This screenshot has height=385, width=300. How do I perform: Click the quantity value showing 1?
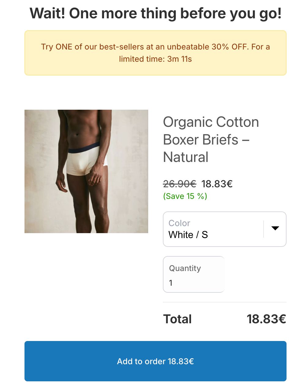pyautogui.click(x=171, y=283)
